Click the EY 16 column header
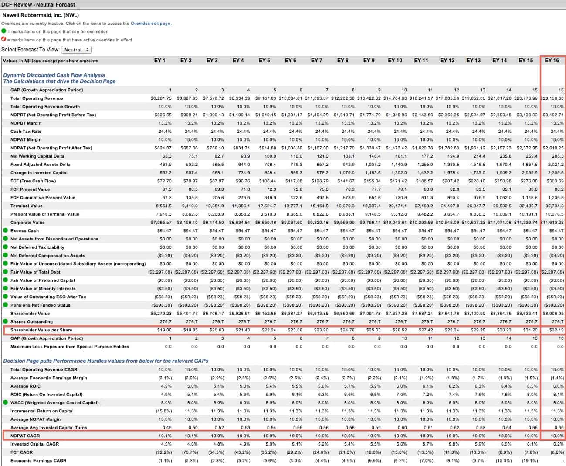The width and height of the screenshot is (566, 466). tap(552, 61)
